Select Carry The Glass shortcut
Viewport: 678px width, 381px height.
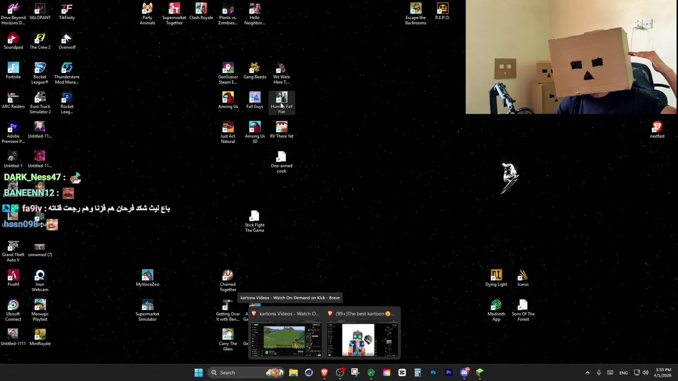pos(228,340)
